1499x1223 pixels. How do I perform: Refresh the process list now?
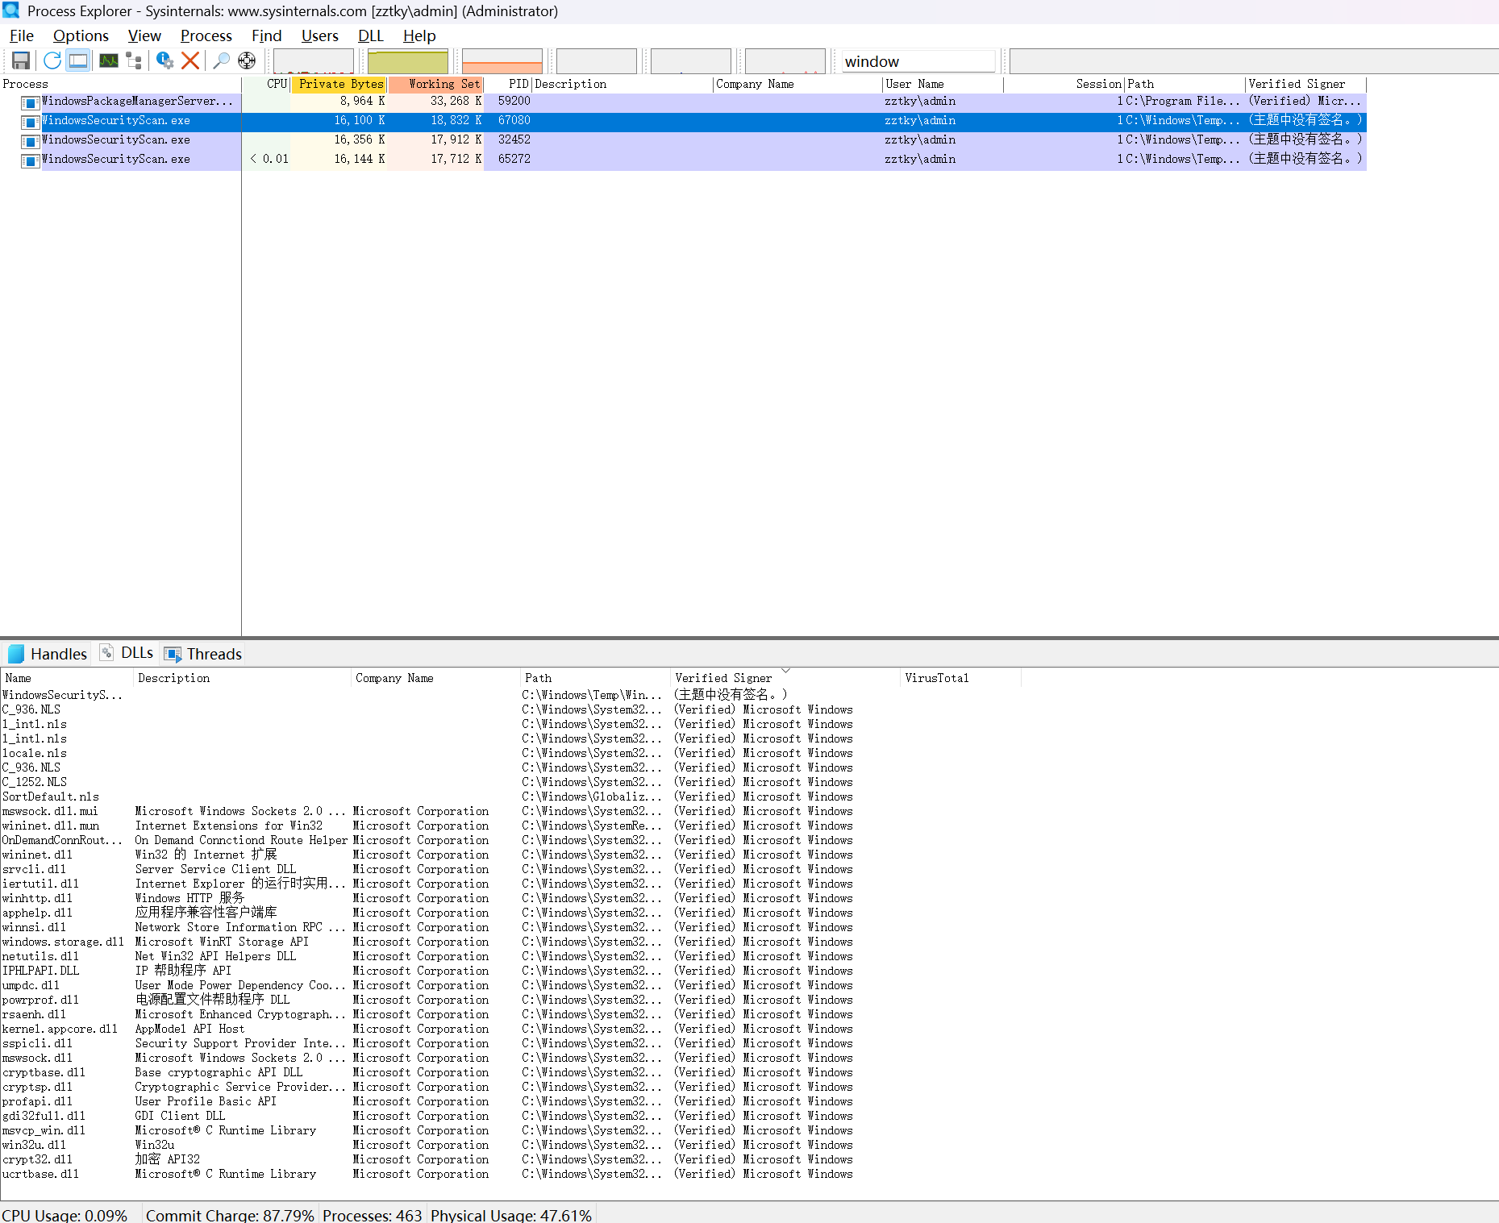click(x=52, y=60)
